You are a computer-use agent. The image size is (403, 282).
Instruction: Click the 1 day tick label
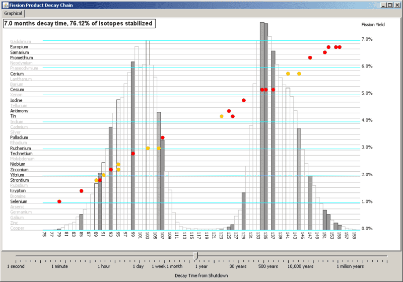[138, 266]
